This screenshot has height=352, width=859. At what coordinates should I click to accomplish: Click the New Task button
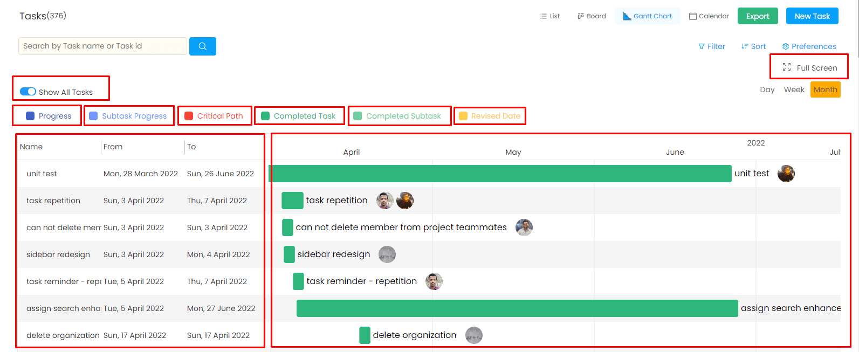point(812,16)
